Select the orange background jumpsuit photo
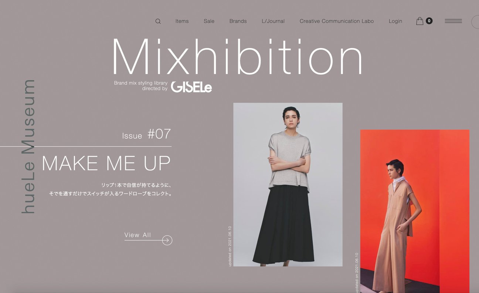 (x=415, y=211)
